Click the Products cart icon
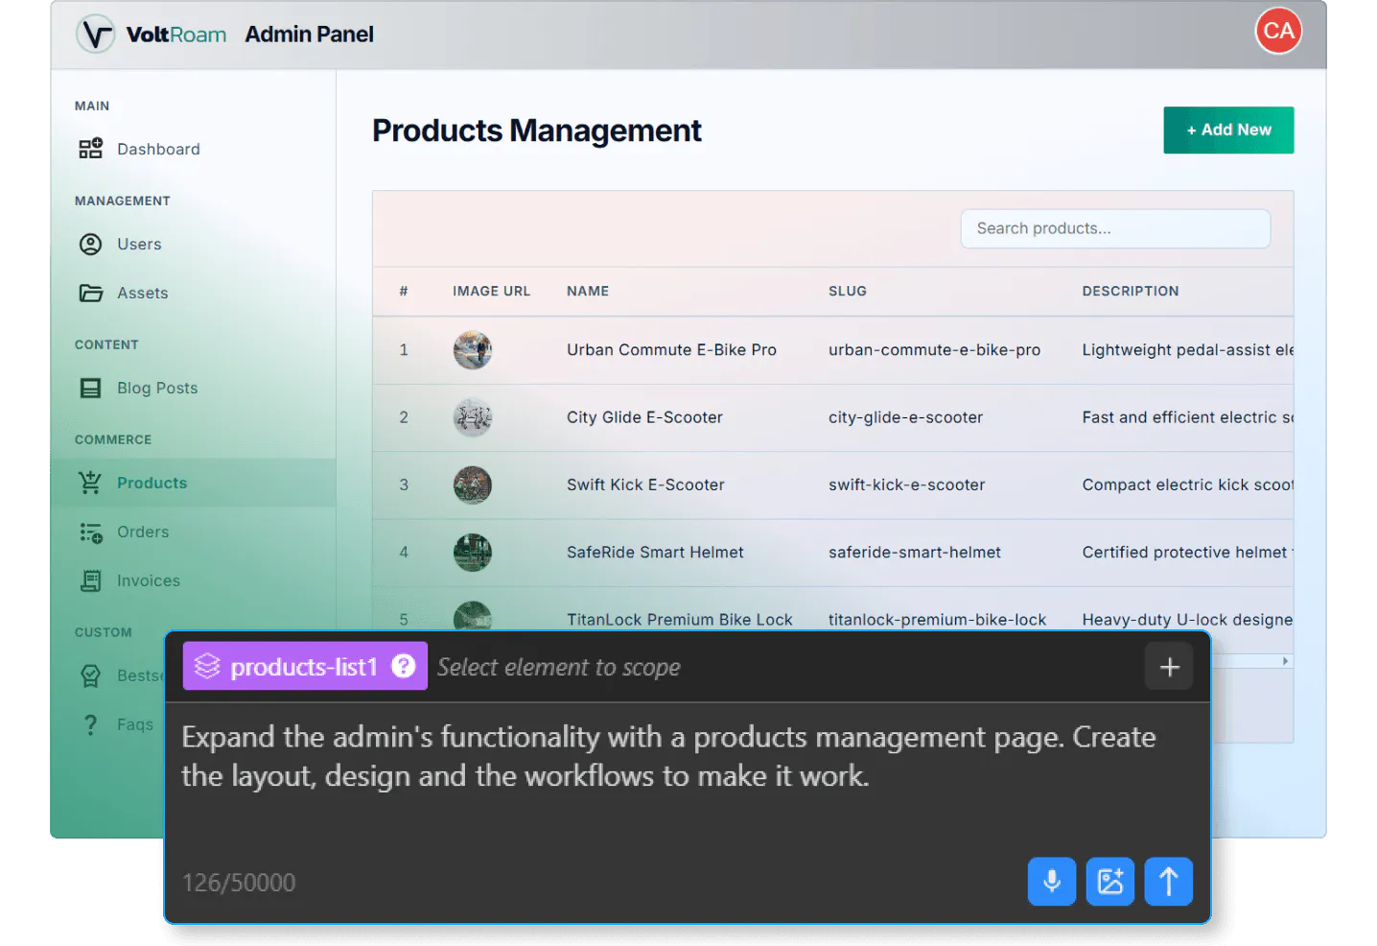Screen dimensions: 1377x946 click(91, 483)
